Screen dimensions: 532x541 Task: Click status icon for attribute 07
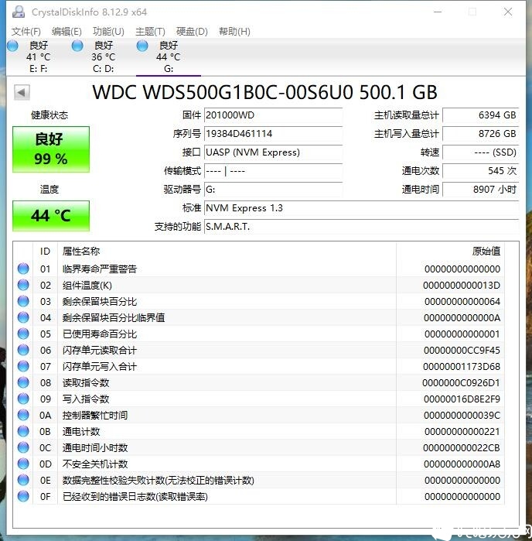[23, 366]
